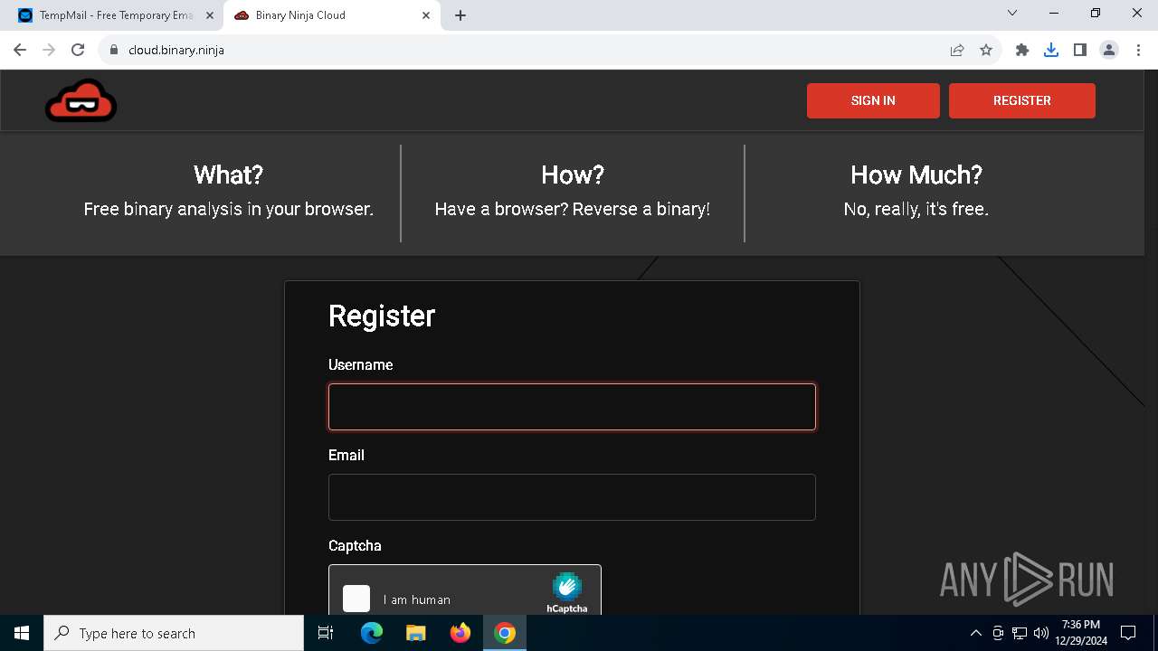Focus the Email input field
Image resolution: width=1158 pixels, height=651 pixels.
coord(572,497)
